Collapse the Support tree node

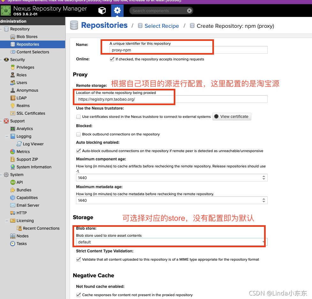click(1, 121)
